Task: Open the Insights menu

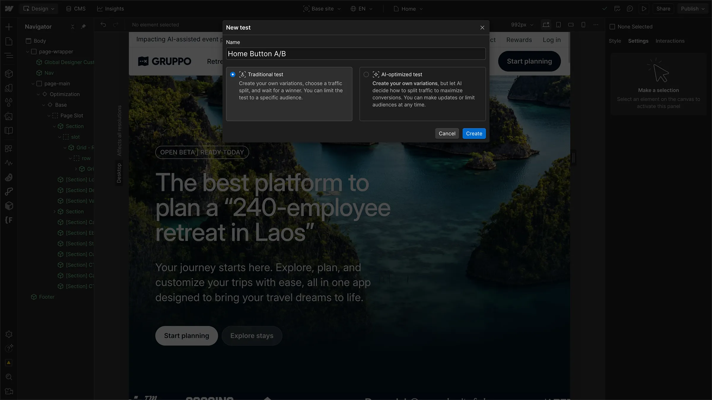Action: (x=110, y=9)
